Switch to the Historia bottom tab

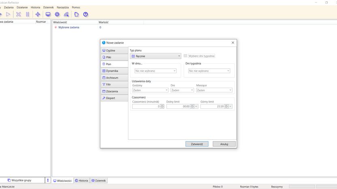click(82, 181)
